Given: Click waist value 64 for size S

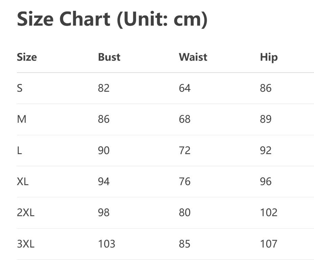Looking at the screenshot, I should point(185,88).
